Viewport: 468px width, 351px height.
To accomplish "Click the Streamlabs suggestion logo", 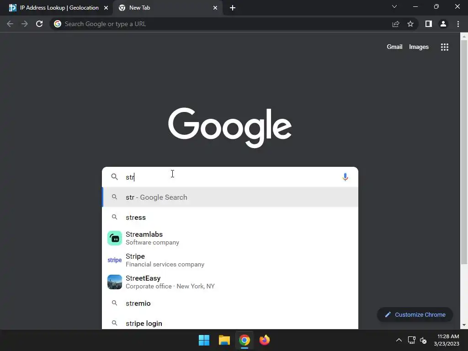I will [115, 238].
